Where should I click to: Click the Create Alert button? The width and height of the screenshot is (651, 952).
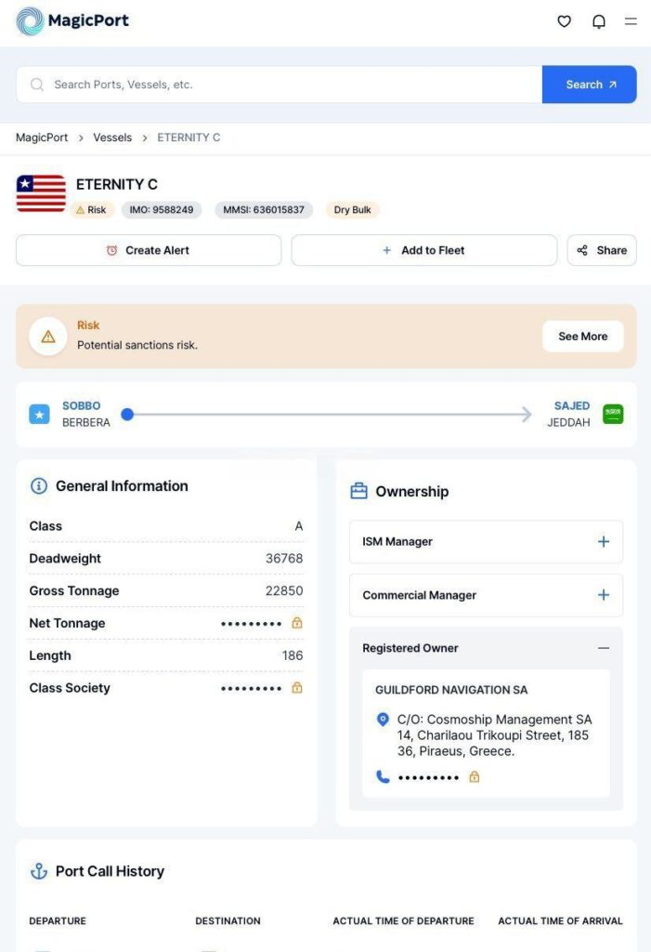pyautogui.click(x=149, y=250)
